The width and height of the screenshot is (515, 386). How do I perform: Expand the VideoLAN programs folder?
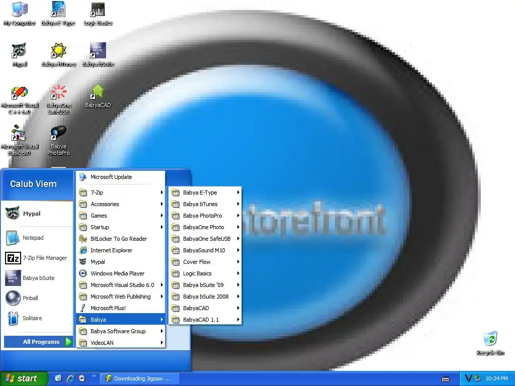click(x=121, y=343)
